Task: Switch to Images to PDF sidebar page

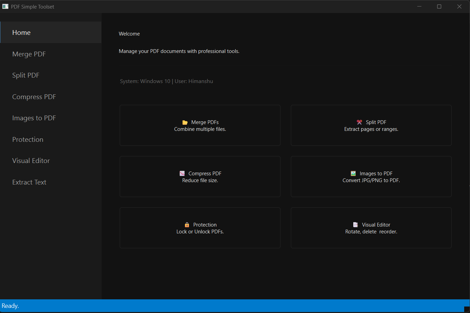Action: click(x=34, y=118)
